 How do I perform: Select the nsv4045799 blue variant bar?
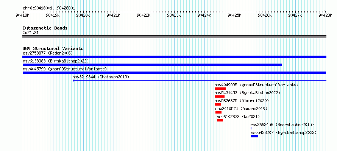click(175, 73)
